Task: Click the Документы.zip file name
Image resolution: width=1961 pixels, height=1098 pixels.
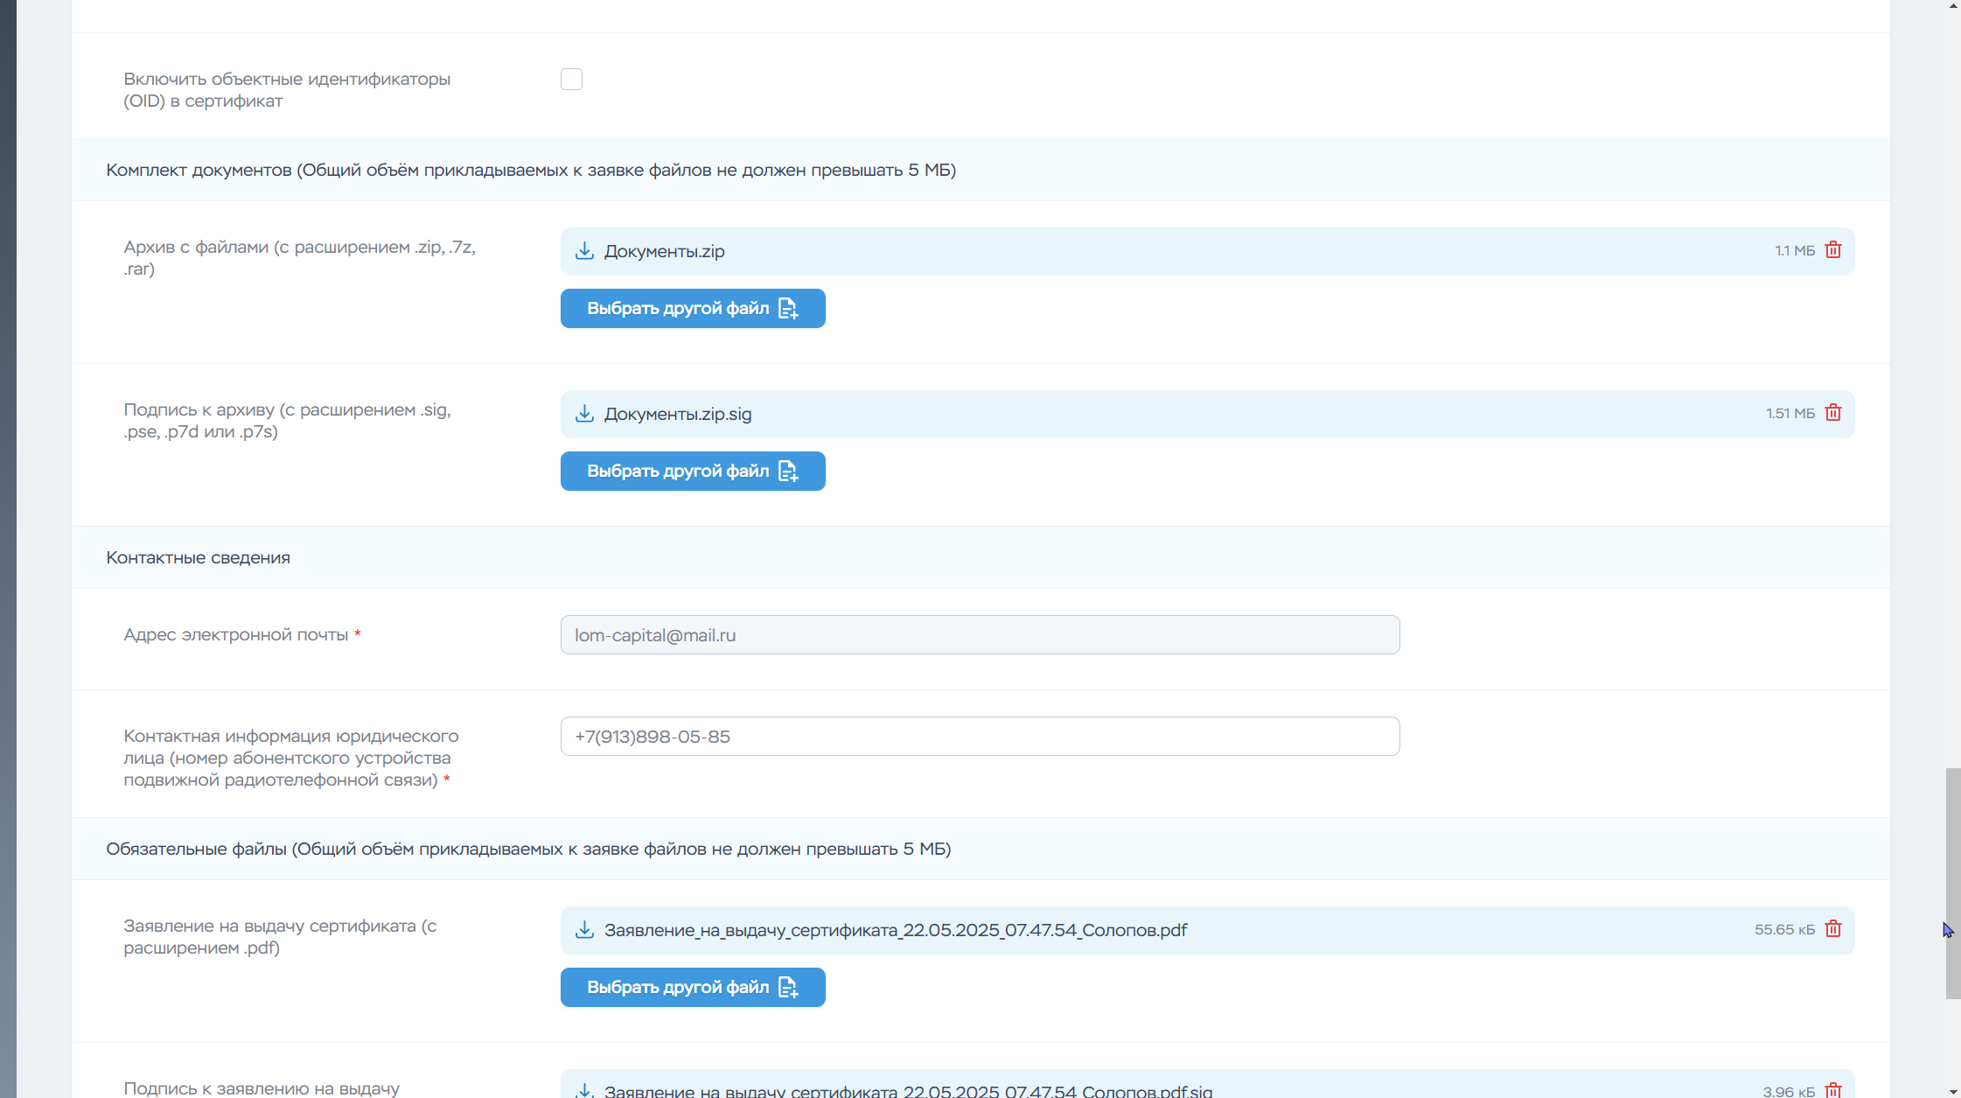Action: [664, 251]
